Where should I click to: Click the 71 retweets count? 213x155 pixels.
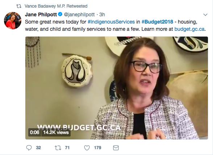point(67,148)
